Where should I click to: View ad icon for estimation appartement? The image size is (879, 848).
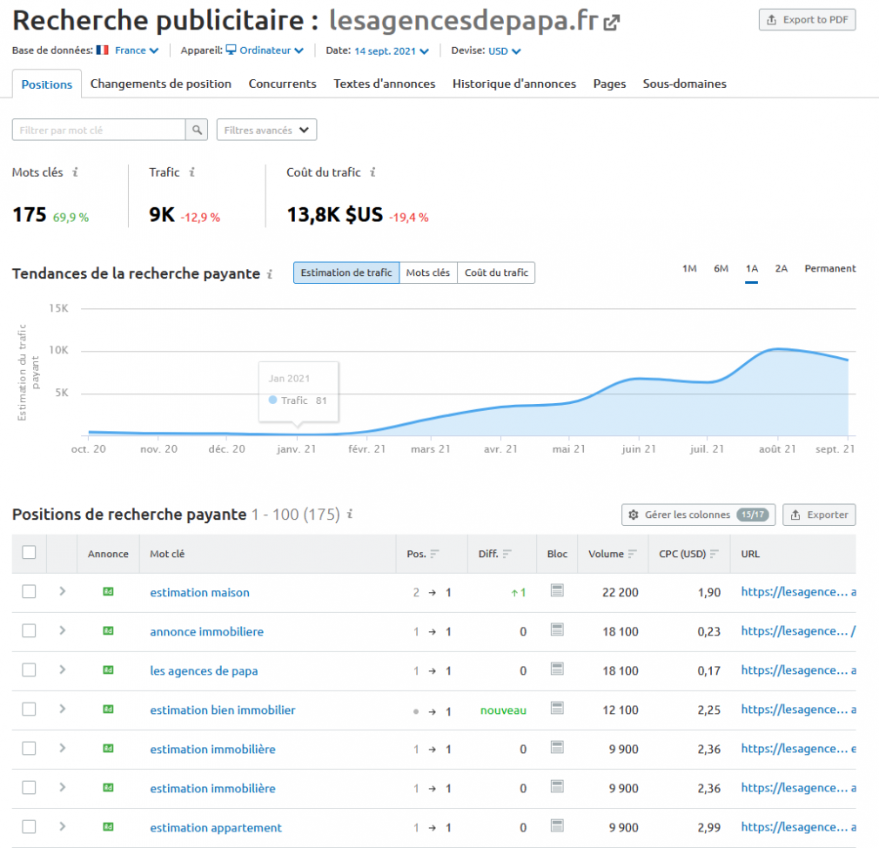pos(108,827)
